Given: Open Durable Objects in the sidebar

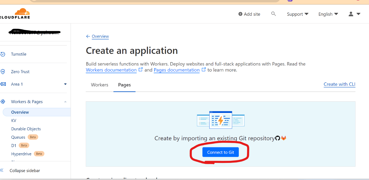Looking at the screenshot, I should pyautogui.click(x=26, y=129).
